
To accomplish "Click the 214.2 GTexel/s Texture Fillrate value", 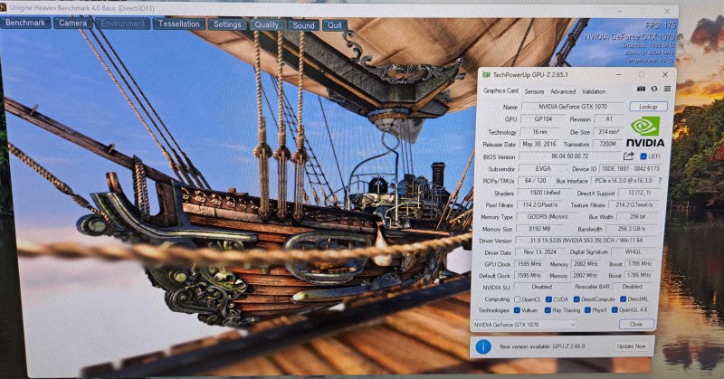I will coord(633,204).
